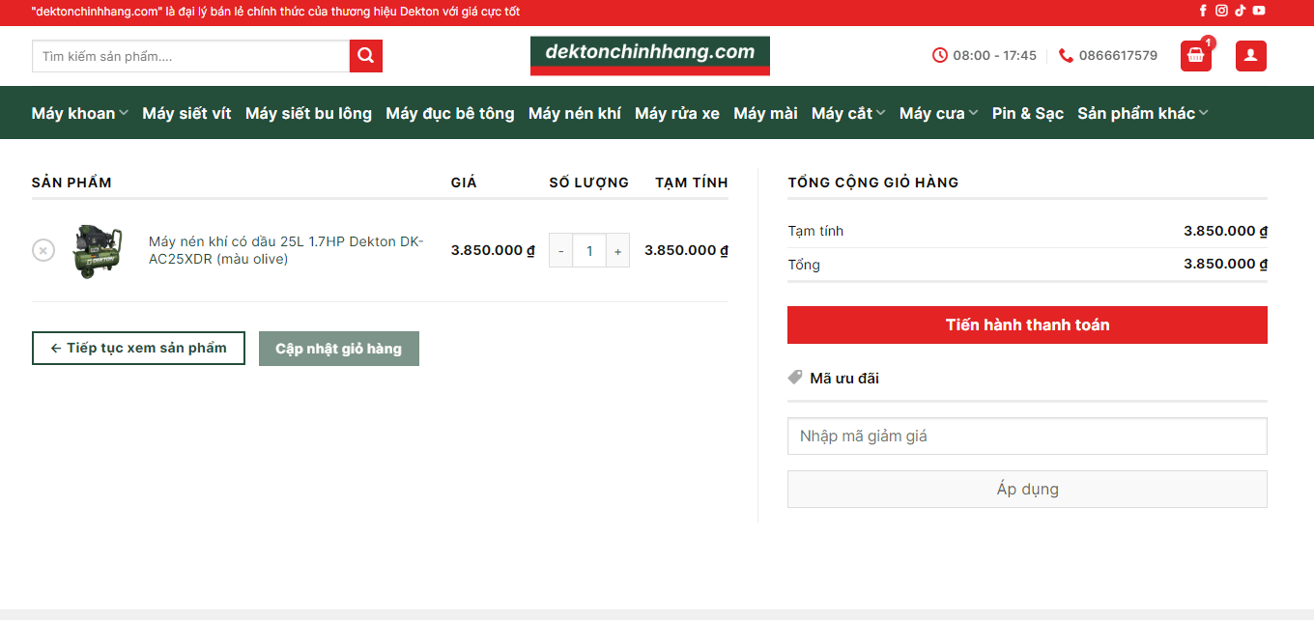
Task: Open the user account icon
Action: pos(1250,56)
